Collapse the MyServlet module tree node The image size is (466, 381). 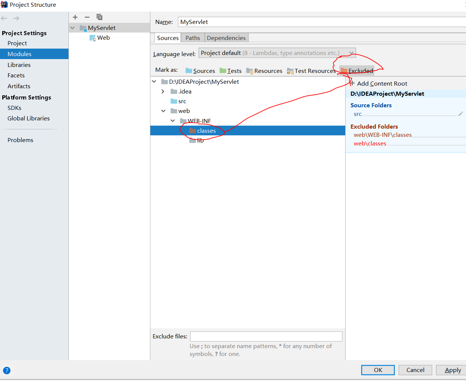(x=73, y=28)
